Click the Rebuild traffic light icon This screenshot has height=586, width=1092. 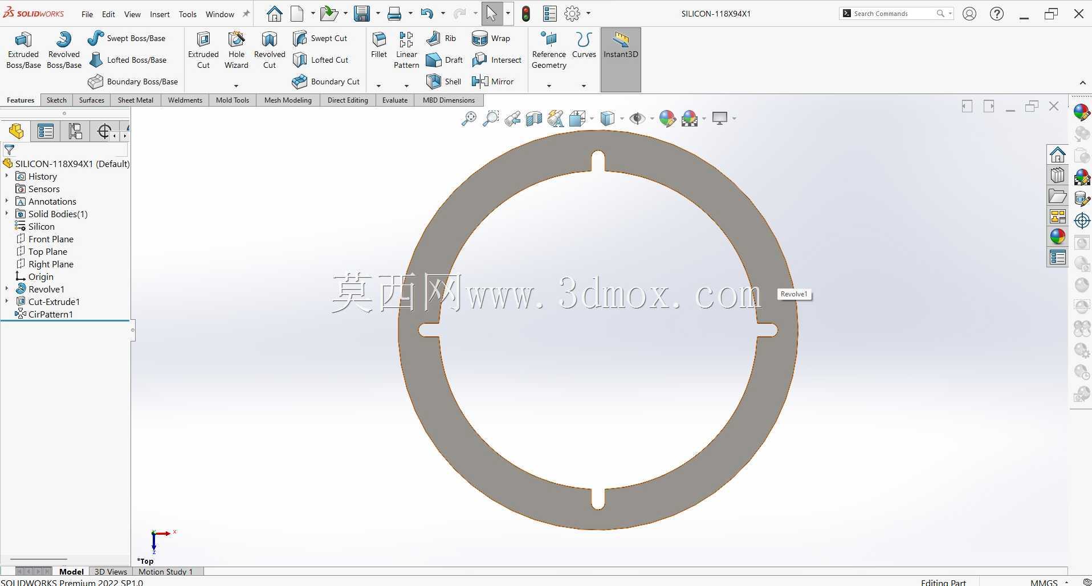pyautogui.click(x=526, y=14)
